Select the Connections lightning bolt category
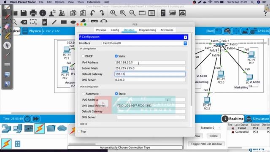 [40, 128]
